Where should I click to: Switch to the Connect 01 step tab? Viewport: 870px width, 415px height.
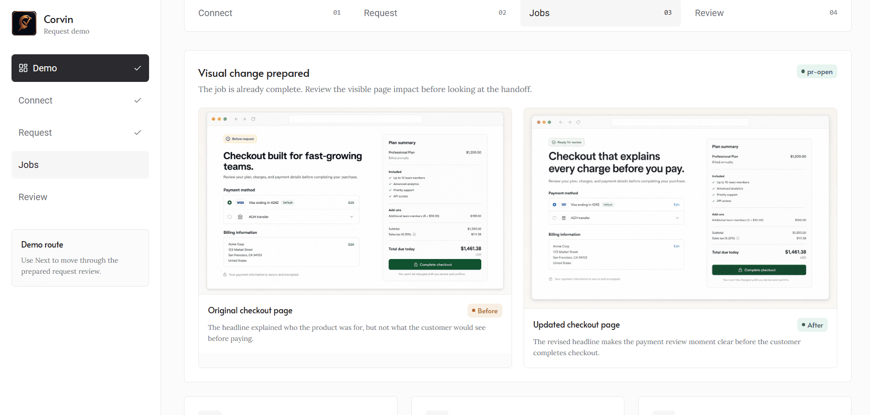coord(270,13)
